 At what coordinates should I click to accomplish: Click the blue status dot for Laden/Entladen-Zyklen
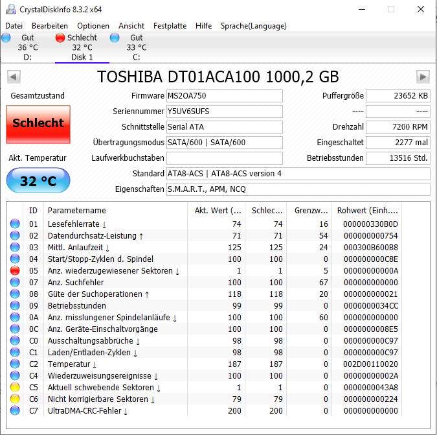pyautogui.click(x=15, y=353)
